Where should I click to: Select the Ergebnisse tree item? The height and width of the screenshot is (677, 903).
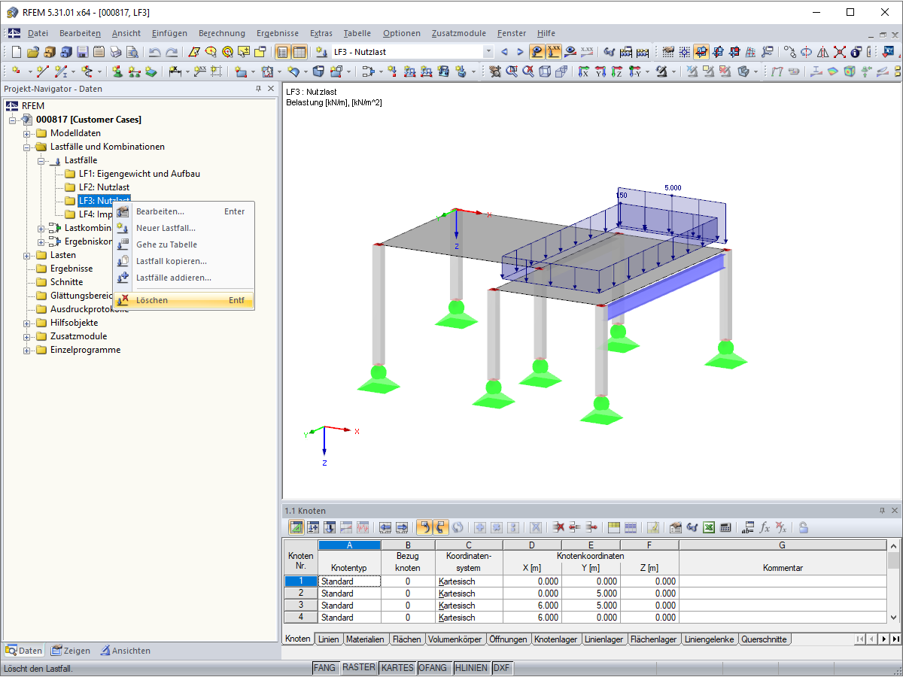[x=71, y=269]
